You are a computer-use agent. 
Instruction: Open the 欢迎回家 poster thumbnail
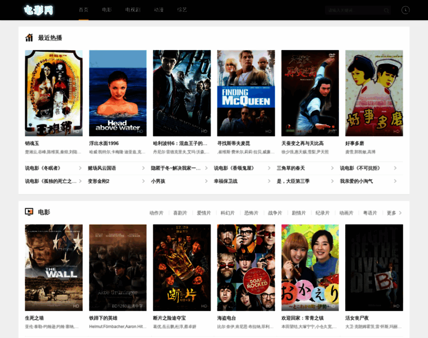coord(310,268)
